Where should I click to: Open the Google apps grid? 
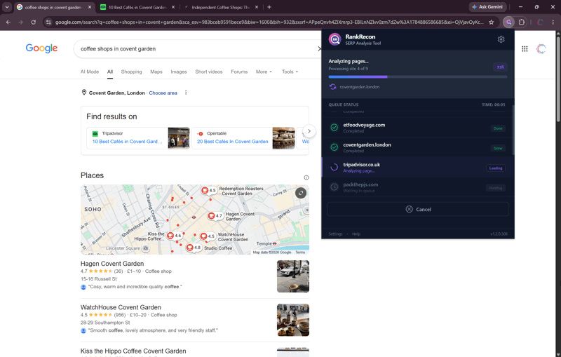click(x=525, y=49)
